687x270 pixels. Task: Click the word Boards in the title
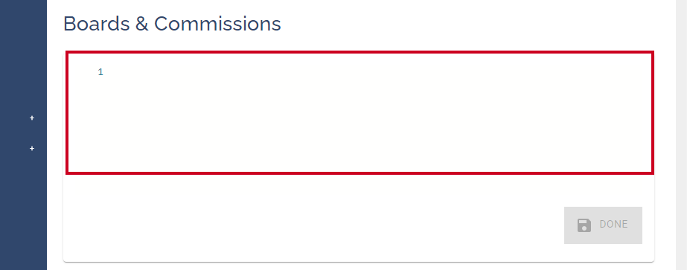point(97,24)
